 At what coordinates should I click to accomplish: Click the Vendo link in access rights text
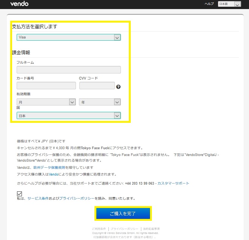click(x=53, y=174)
